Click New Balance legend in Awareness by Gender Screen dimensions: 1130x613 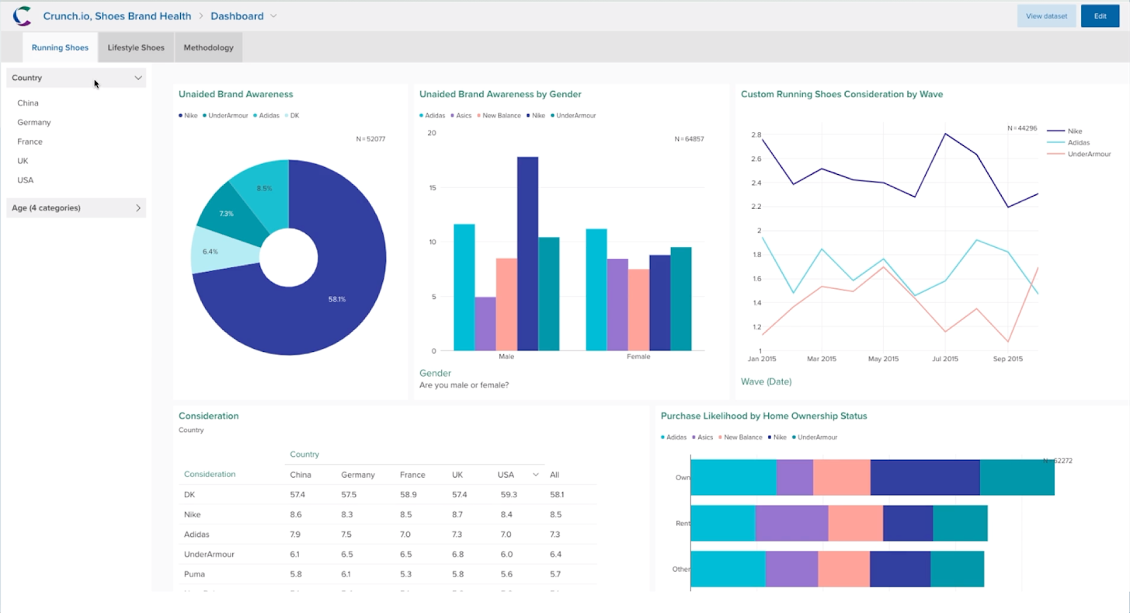[x=499, y=116]
